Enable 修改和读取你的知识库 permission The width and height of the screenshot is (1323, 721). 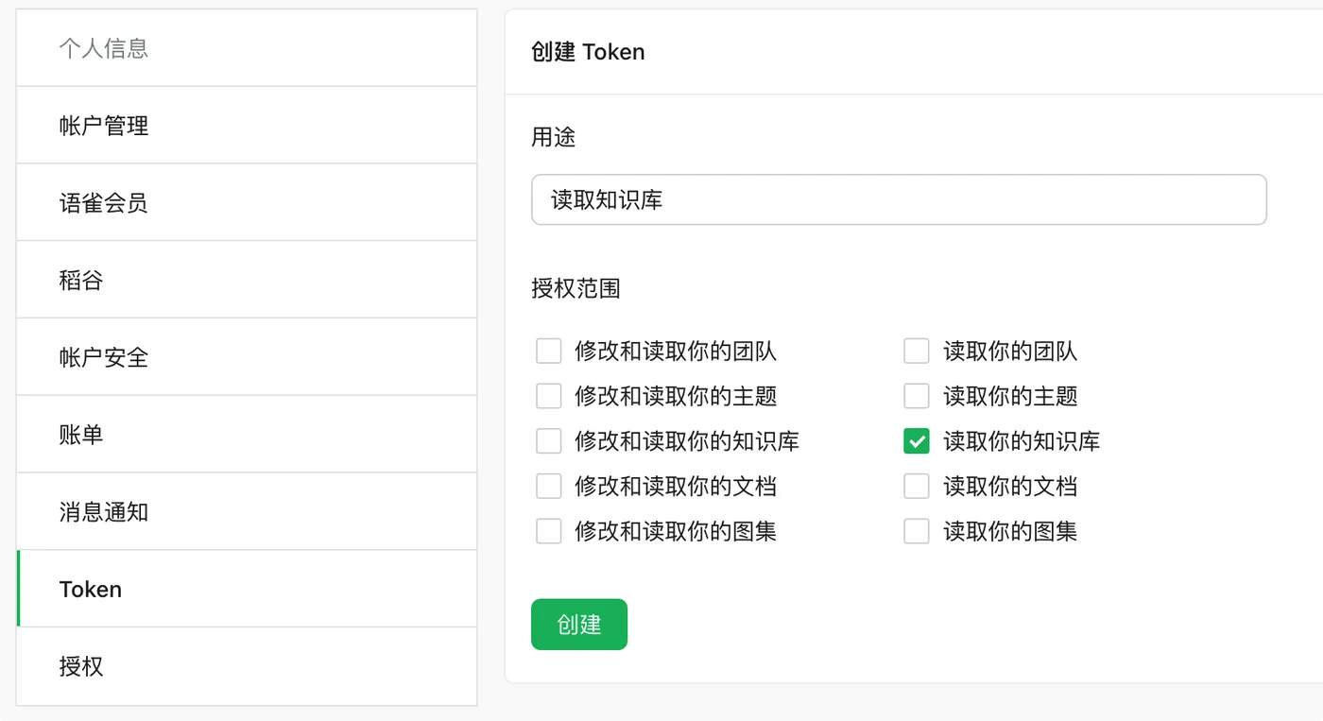tap(549, 441)
